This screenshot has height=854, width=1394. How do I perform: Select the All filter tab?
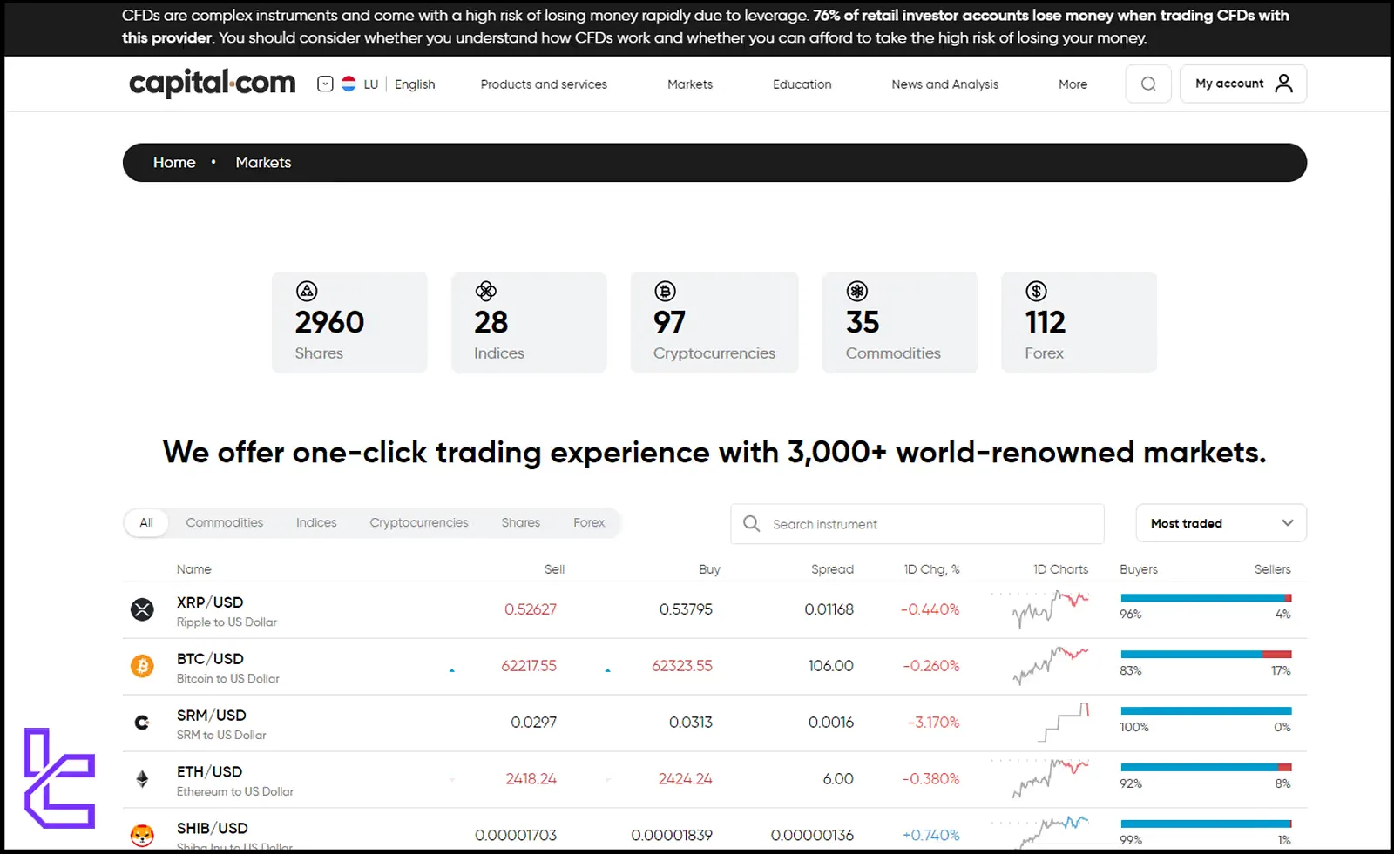click(146, 522)
